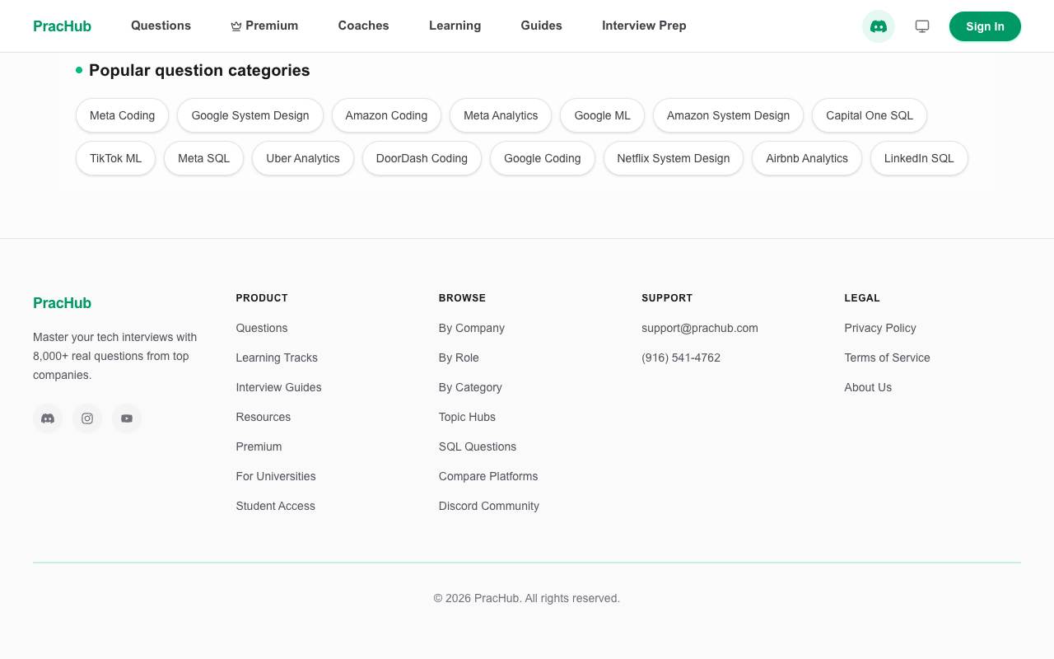Open the DoorDash Coding category
The width and height of the screenshot is (1054, 659).
pos(422,158)
